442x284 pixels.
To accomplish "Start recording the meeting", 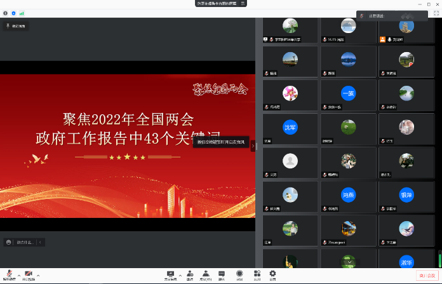I will (239, 274).
